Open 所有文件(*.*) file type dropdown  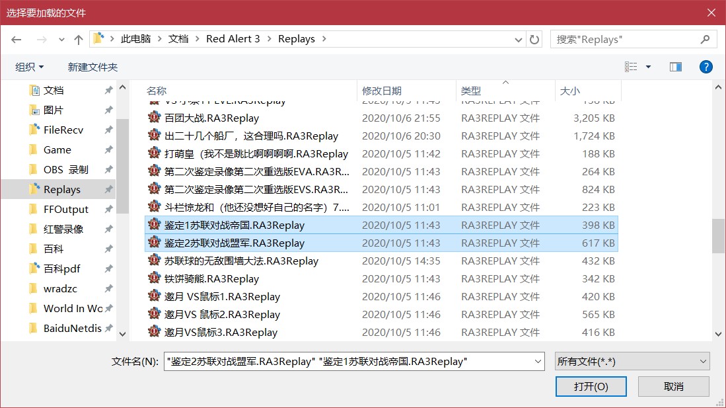coord(632,361)
